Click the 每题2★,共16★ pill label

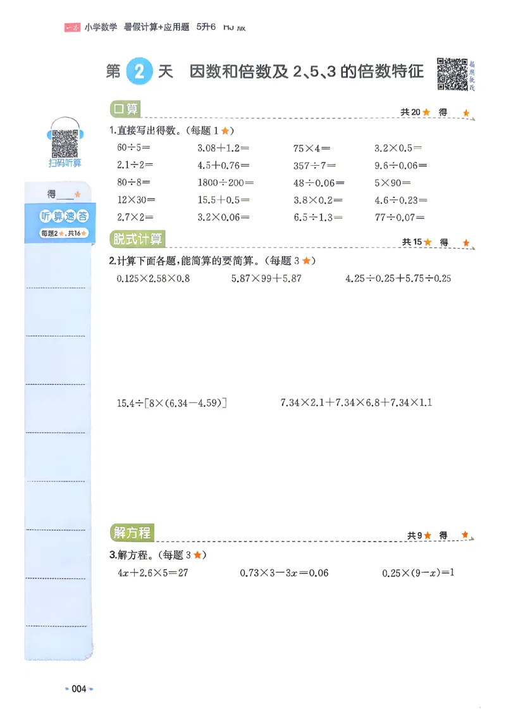[64, 233]
